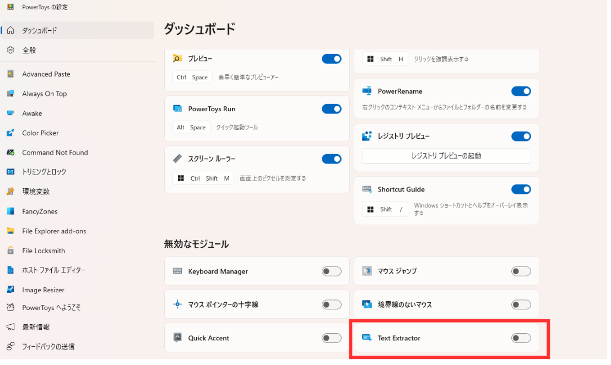This screenshot has height=365, width=611.
Task: Click the ダッシュボード page title
Action: [199, 29]
